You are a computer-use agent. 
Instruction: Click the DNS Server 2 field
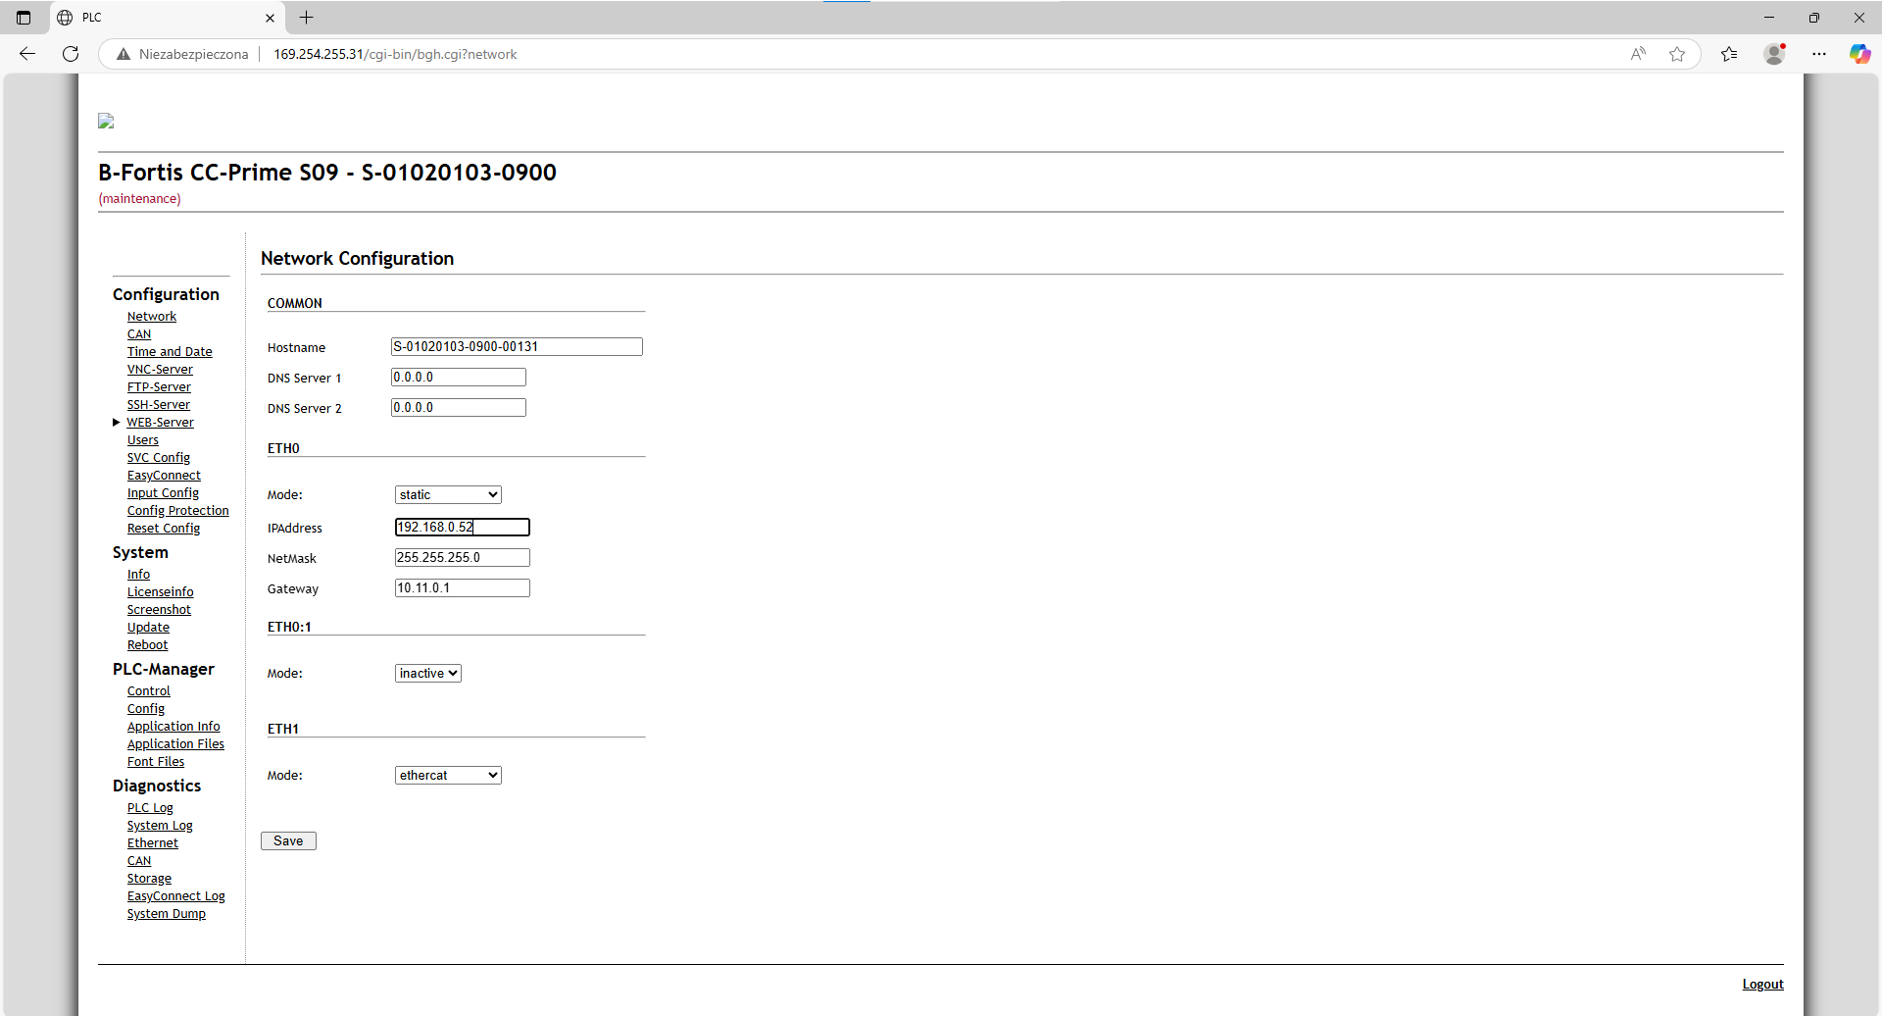click(x=459, y=408)
